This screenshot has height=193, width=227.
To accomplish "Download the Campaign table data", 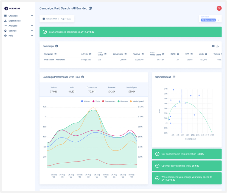I will (217, 46).
